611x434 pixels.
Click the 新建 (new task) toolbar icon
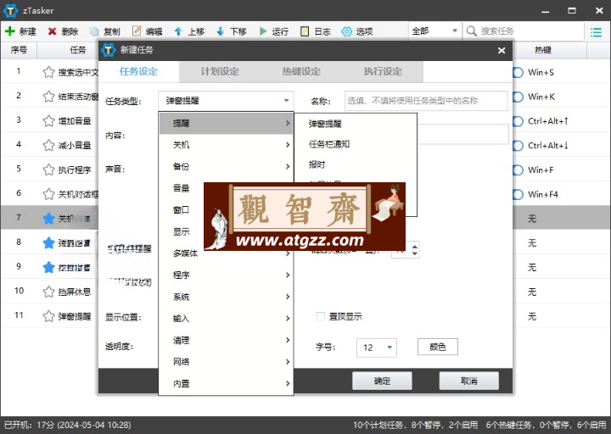pyautogui.click(x=10, y=31)
